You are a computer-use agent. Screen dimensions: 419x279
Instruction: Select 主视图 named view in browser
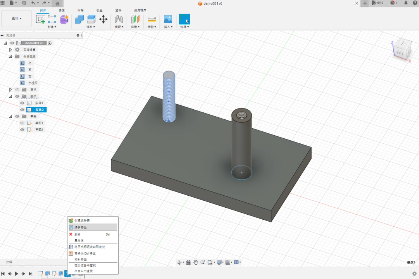(33, 83)
